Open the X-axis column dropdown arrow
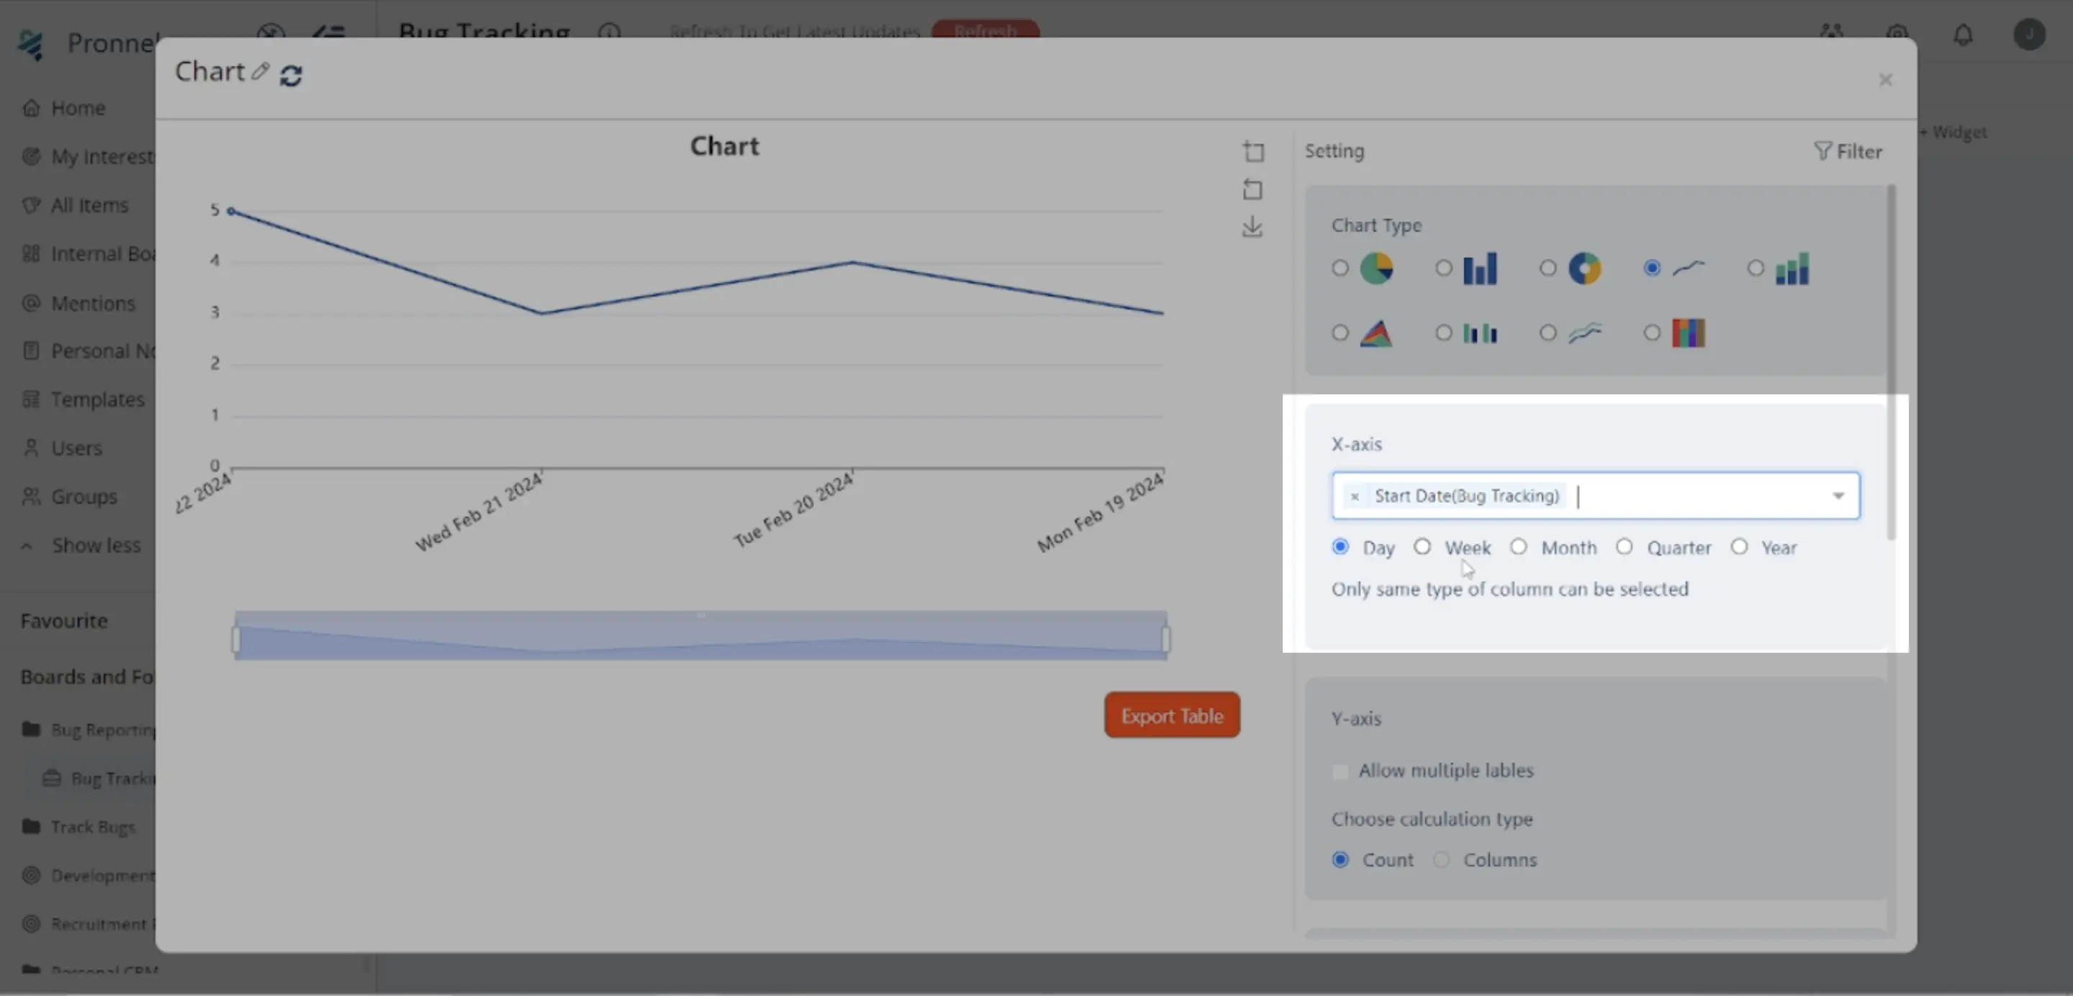Image resolution: width=2073 pixels, height=996 pixels. [x=1838, y=496]
